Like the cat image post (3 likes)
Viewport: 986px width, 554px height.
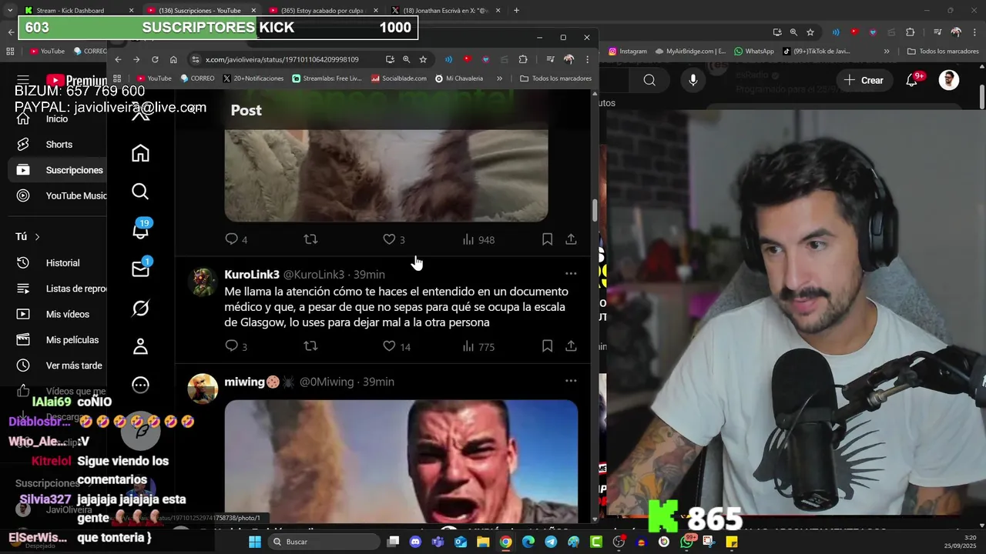tap(390, 239)
